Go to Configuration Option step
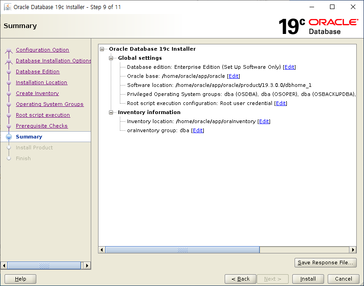 [x=43, y=50]
